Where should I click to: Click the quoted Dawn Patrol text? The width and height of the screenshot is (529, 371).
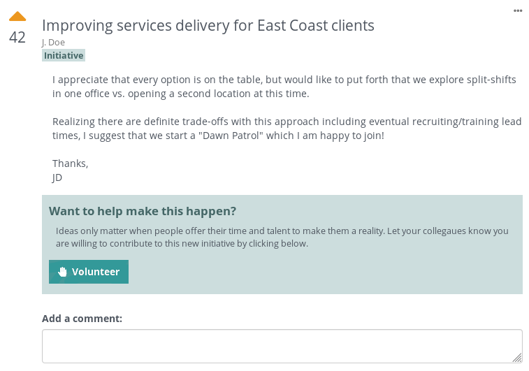(x=231, y=136)
